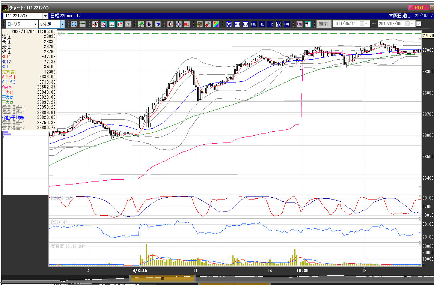The width and height of the screenshot is (434, 285).
Task: Click the 27070 price label on axis
Action: pos(428,35)
